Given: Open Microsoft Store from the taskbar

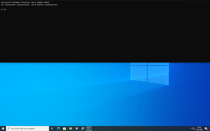Looking at the screenshot, I should pos(64,129).
